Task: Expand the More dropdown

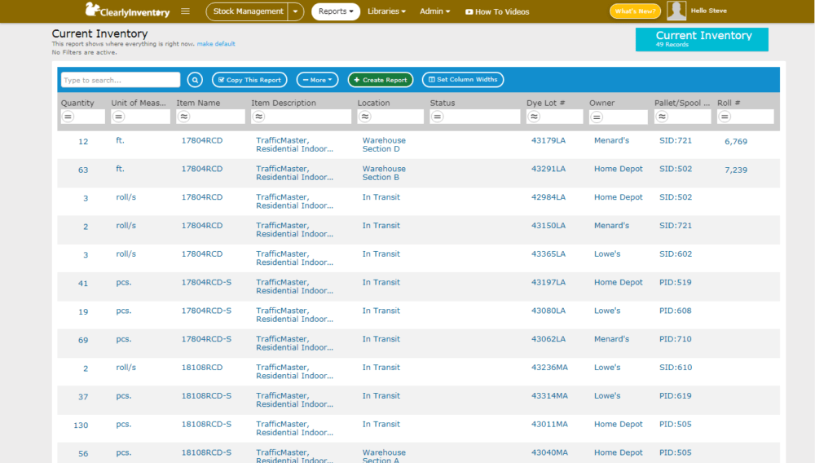Action: coord(317,80)
